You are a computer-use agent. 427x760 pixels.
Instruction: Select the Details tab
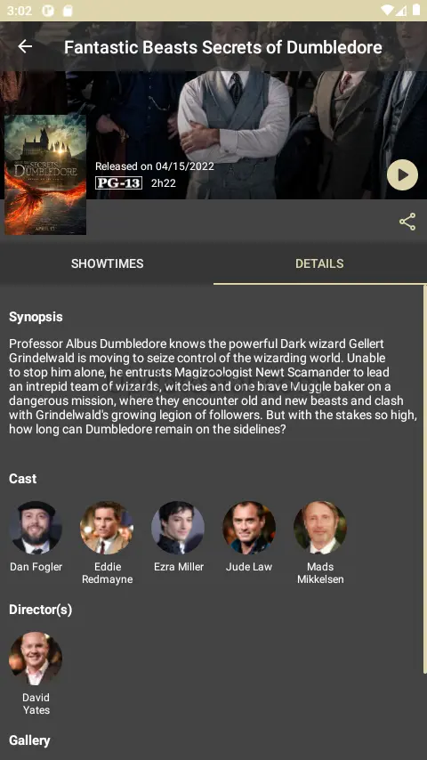click(x=320, y=263)
